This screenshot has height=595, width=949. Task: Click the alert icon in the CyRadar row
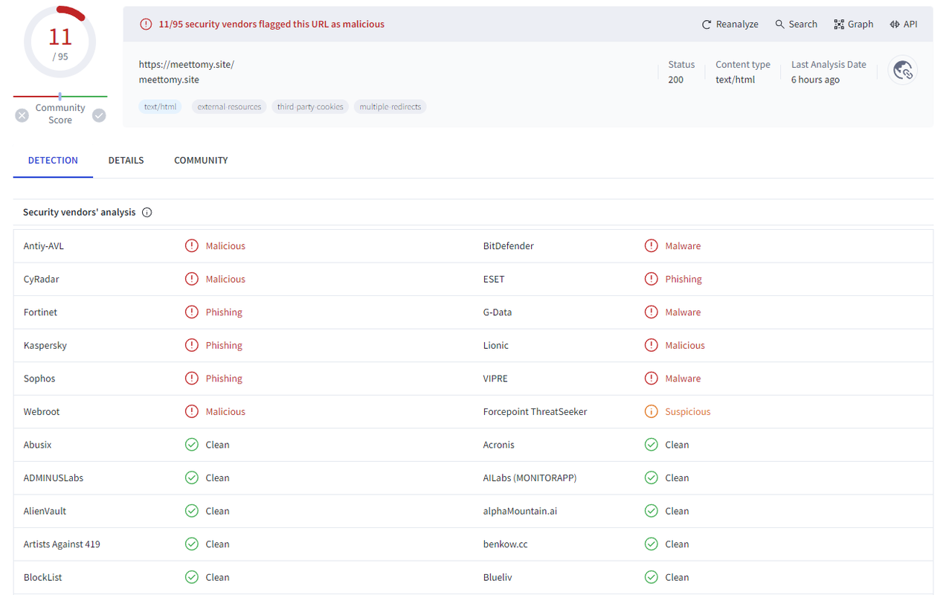(x=192, y=279)
